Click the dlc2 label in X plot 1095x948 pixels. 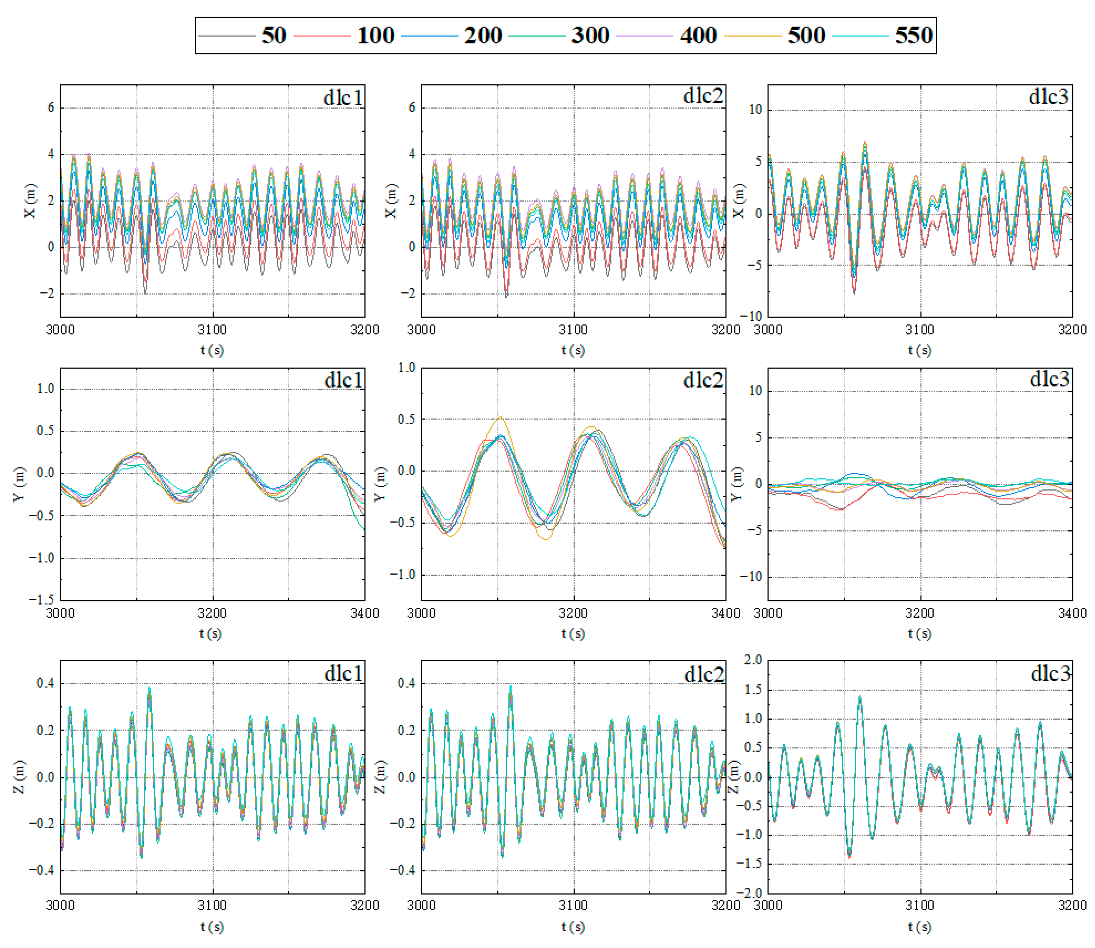[703, 96]
